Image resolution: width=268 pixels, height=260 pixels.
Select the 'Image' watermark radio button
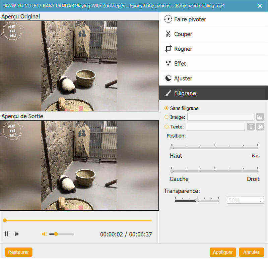pos(166,117)
